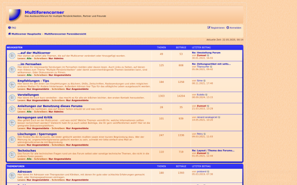View latest post icon in Adressen row
The width and height of the screenshot is (297, 185).
coord(208,172)
